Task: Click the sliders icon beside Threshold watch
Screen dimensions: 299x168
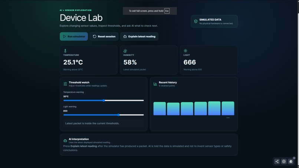Action: click(65, 84)
